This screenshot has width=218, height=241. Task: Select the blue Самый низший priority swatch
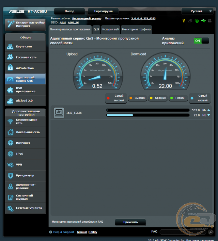pos(192,98)
